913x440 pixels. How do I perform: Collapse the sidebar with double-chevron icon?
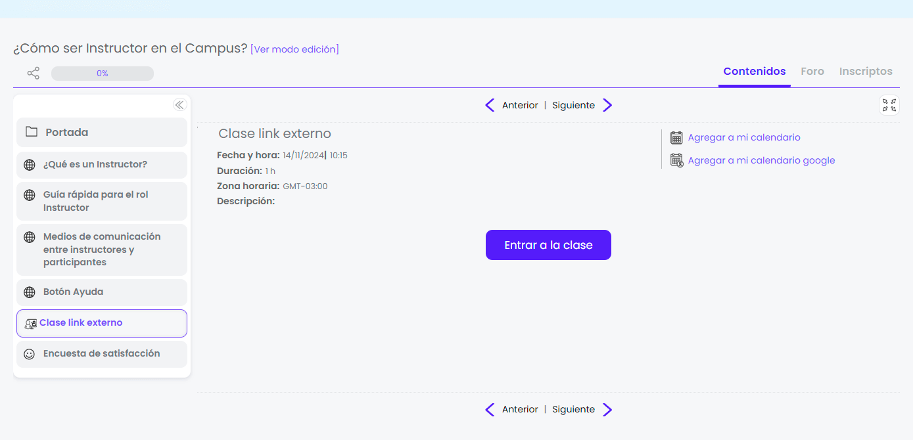pyautogui.click(x=179, y=104)
